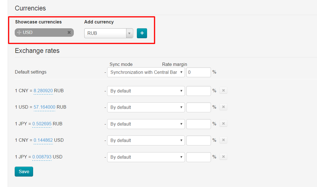Delete the CNY to RUB rate row

coord(223,90)
